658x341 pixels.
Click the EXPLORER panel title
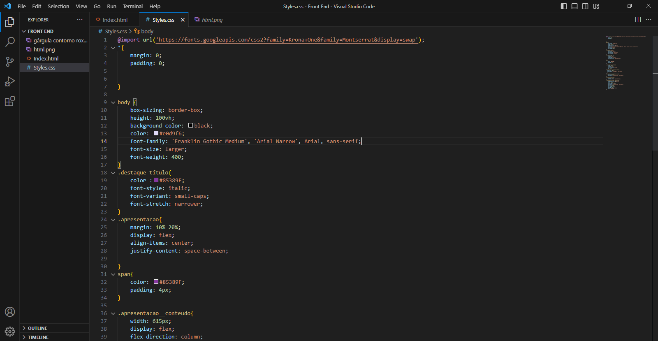38,20
